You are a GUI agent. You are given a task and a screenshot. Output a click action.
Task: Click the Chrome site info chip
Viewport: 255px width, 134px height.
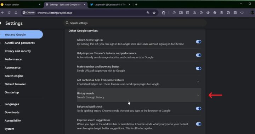(29, 13)
